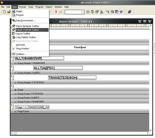Click the Detail band marker triangle

coord(15,90)
